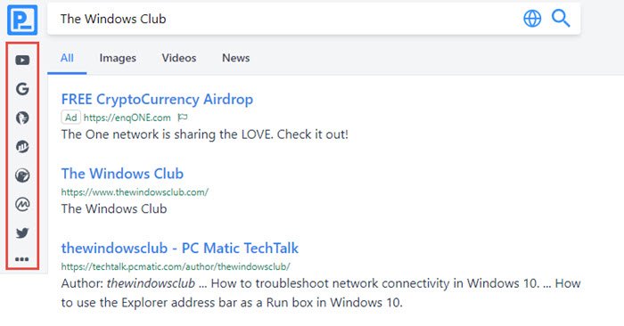Click the Ad badge label
The image size is (624, 326).
(70, 118)
